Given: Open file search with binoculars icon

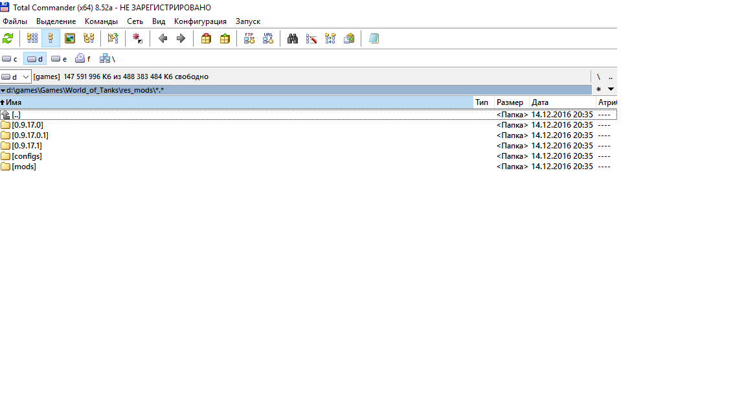Looking at the screenshot, I should pyautogui.click(x=293, y=39).
